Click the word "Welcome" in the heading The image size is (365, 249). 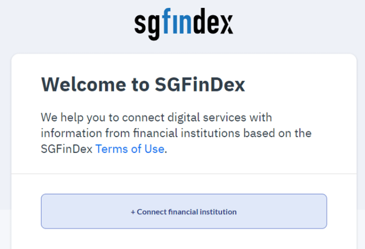(84, 84)
